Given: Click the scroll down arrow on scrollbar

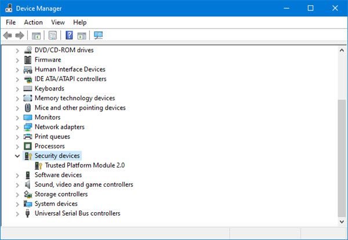Looking at the screenshot, I should coord(342,221).
